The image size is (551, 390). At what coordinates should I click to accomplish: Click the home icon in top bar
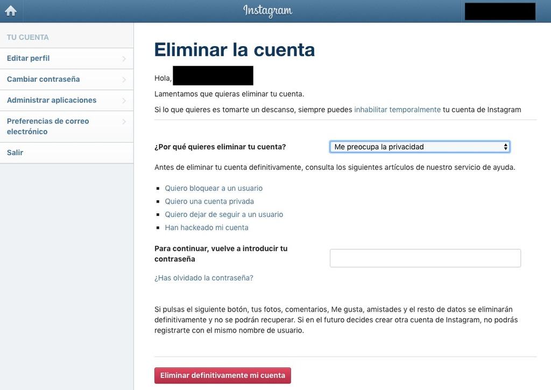11,11
